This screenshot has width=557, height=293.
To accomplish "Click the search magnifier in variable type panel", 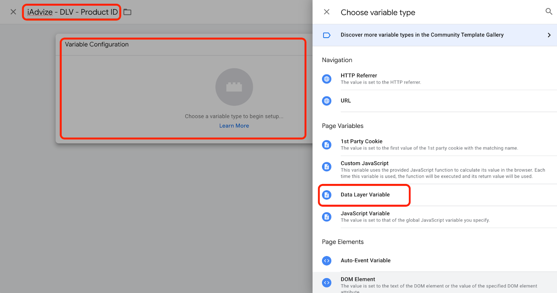I will (549, 11).
